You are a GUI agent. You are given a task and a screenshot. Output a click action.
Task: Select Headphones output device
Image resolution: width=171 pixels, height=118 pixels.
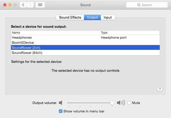[85, 37]
